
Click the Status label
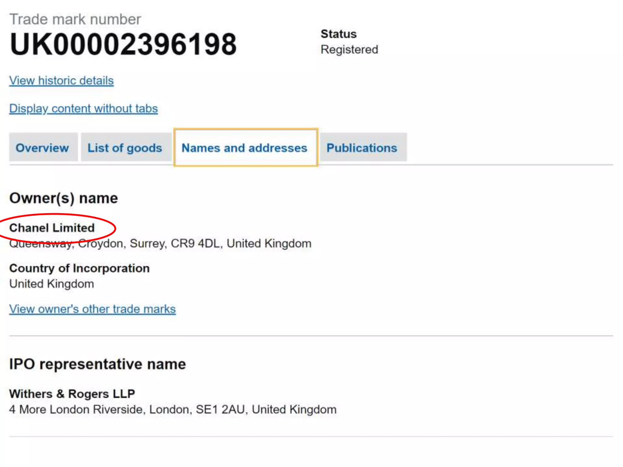point(339,34)
